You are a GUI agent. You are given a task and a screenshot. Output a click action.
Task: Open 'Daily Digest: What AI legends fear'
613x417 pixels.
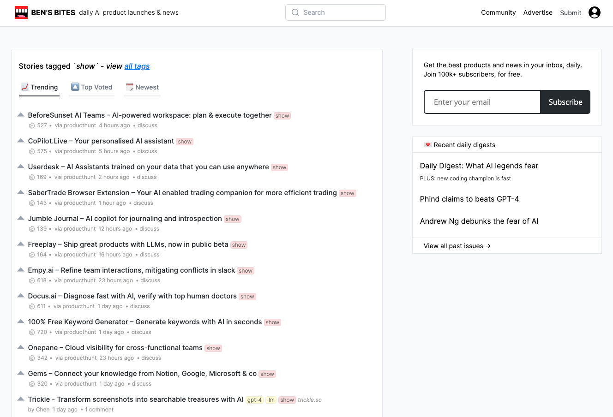[x=479, y=166]
